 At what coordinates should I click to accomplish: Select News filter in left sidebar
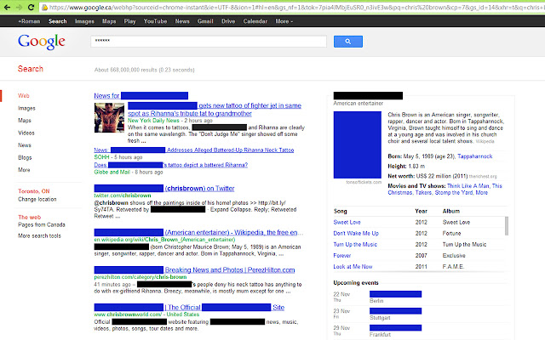pos(25,145)
